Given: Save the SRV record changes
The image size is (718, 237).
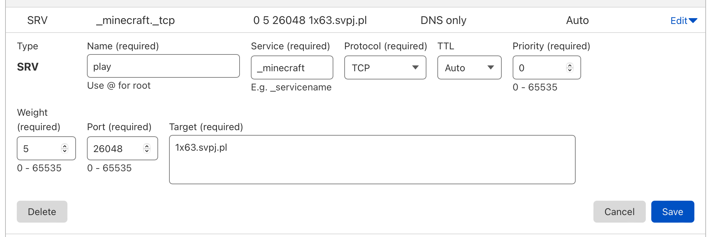Looking at the screenshot, I should click(x=672, y=212).
